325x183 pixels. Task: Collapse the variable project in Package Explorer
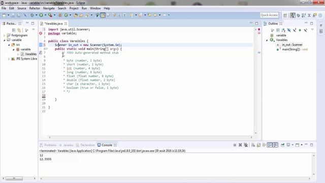click(5, 40)
